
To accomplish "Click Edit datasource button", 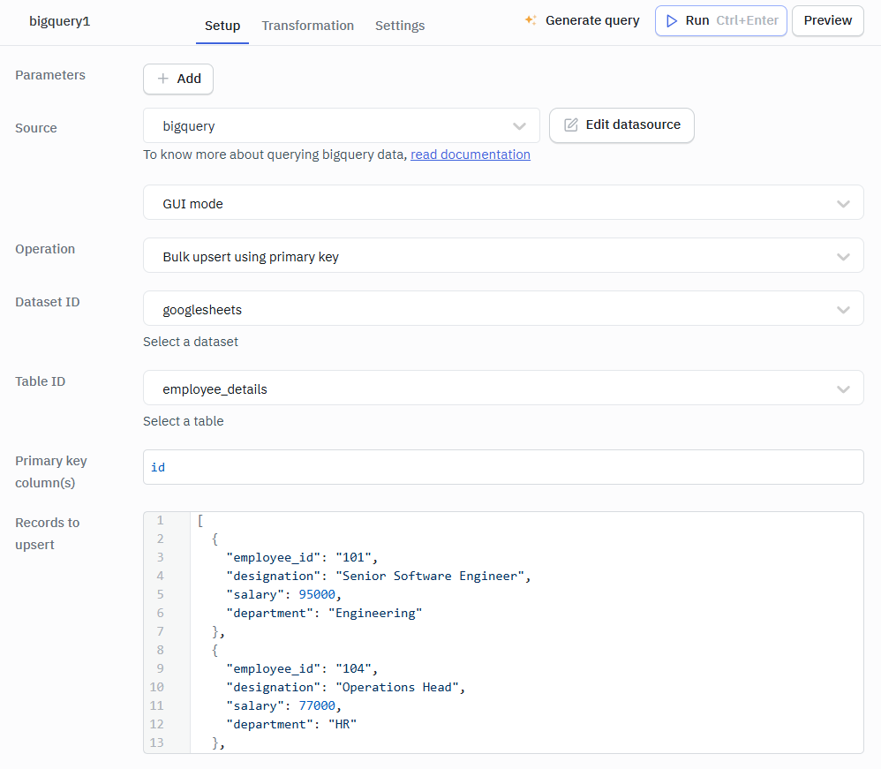I will [x=621, y=124].
